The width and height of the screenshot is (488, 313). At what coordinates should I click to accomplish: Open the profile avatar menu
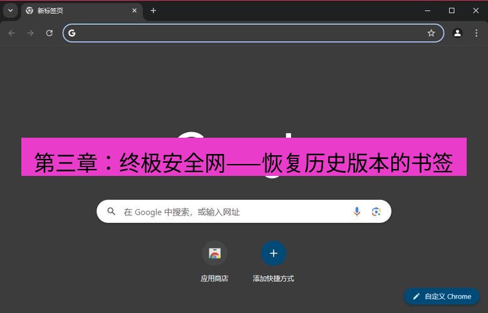(x=457, y=33)
